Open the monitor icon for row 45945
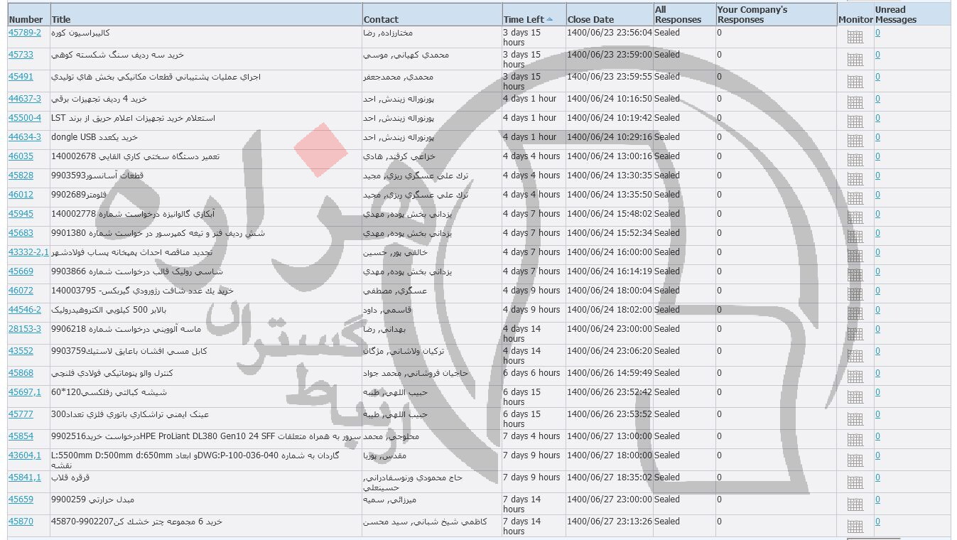 855,217
